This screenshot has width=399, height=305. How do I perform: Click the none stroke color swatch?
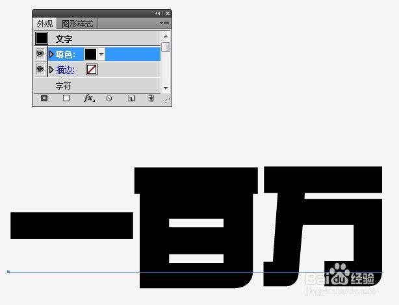coord(92,69)
